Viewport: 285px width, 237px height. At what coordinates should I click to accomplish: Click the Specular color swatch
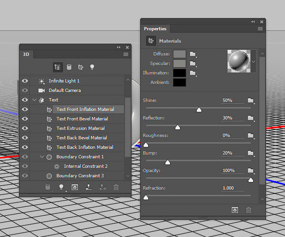click(180, 64)
